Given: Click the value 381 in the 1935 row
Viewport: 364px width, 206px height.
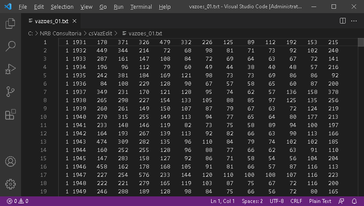Looking at the screenshot, I should click(123, 76).
